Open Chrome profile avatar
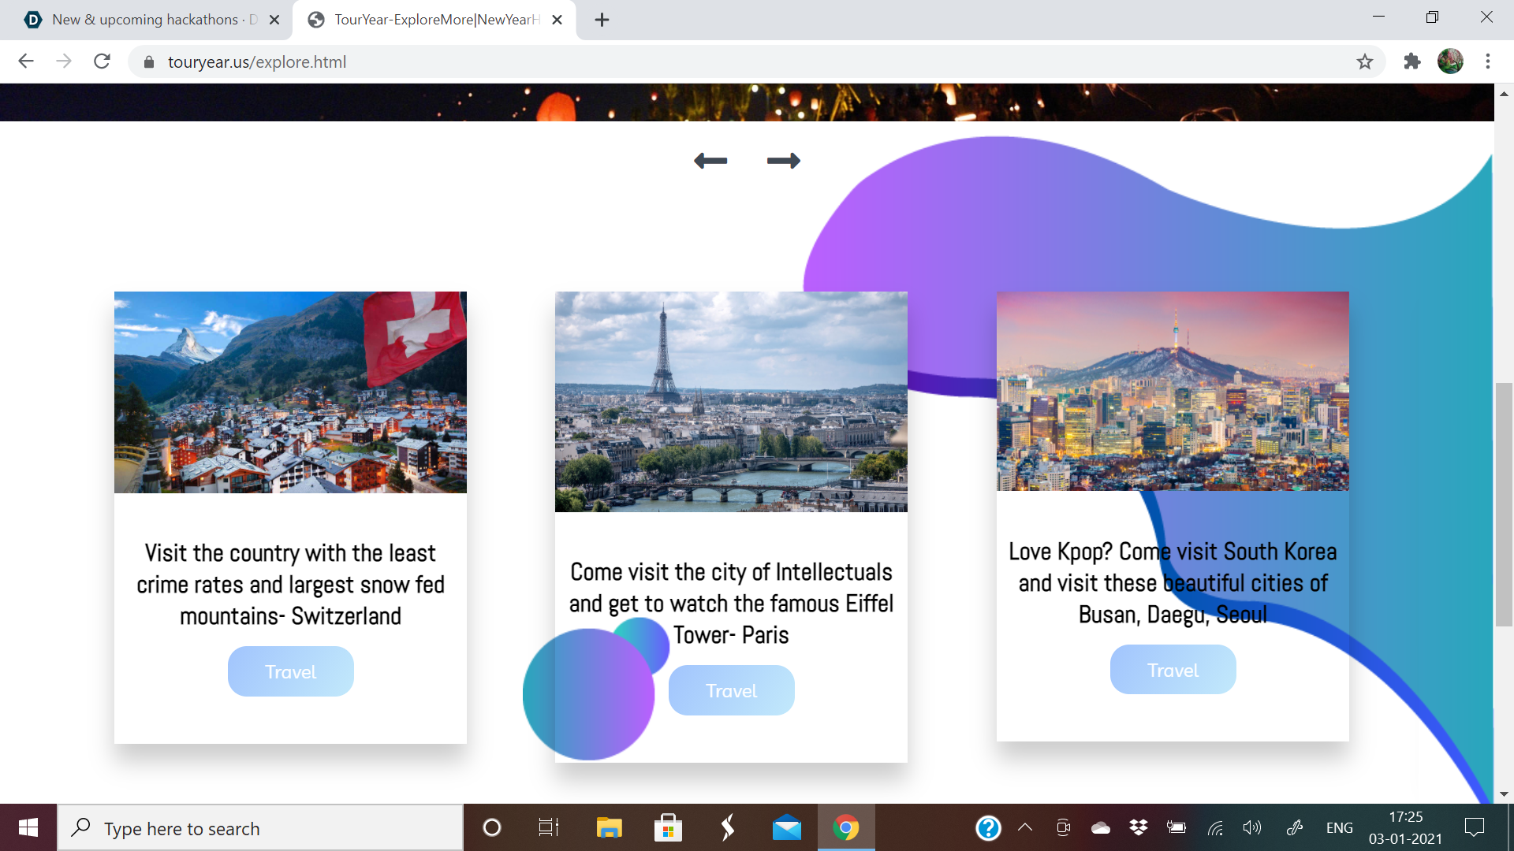The width and height of the screenshot is (1514, 851). (1450, 61)
